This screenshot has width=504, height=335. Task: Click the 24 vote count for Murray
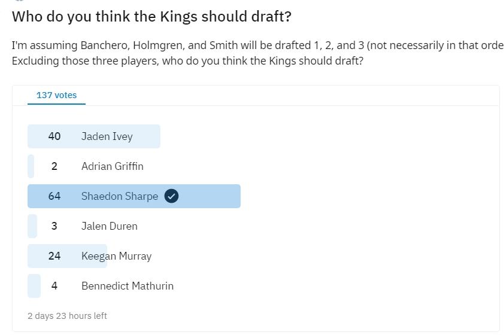click(x=54, y=256)
